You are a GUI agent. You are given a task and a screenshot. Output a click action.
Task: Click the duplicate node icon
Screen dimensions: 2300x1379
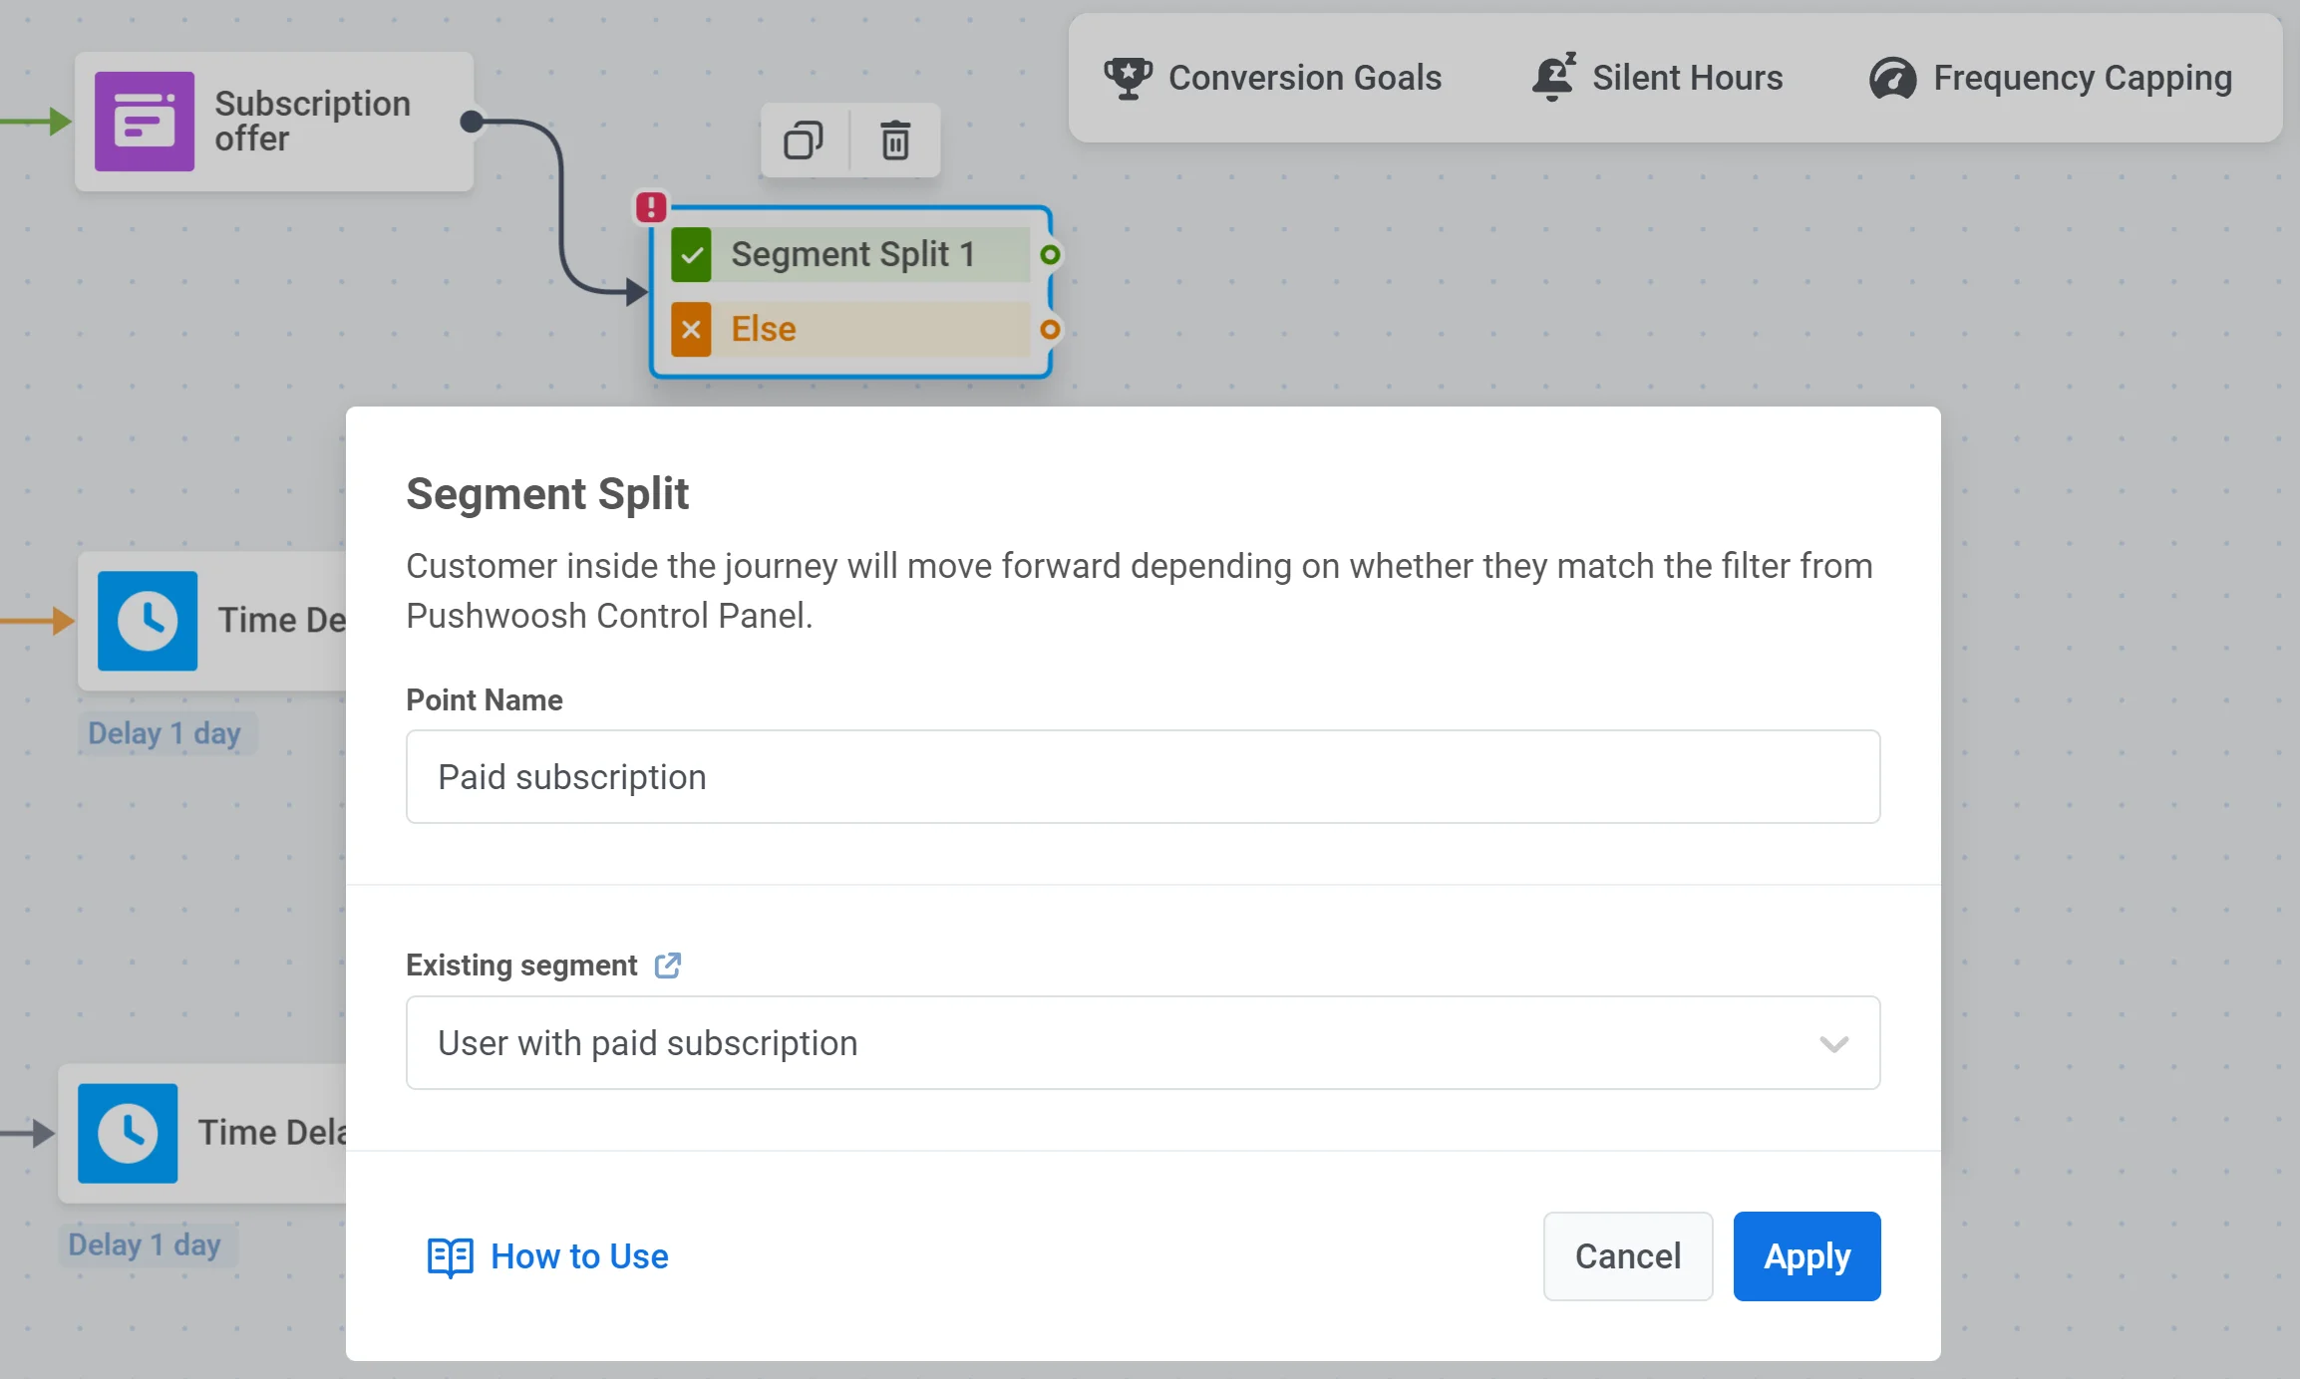click(803, 140)
